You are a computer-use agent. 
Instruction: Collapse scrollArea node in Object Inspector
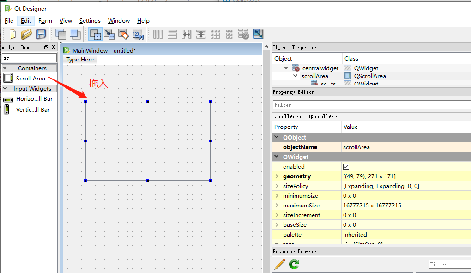pyautogui.click(x=295, y=76)
